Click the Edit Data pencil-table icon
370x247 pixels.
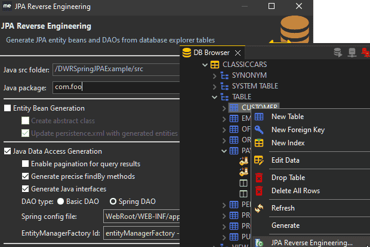259,160
